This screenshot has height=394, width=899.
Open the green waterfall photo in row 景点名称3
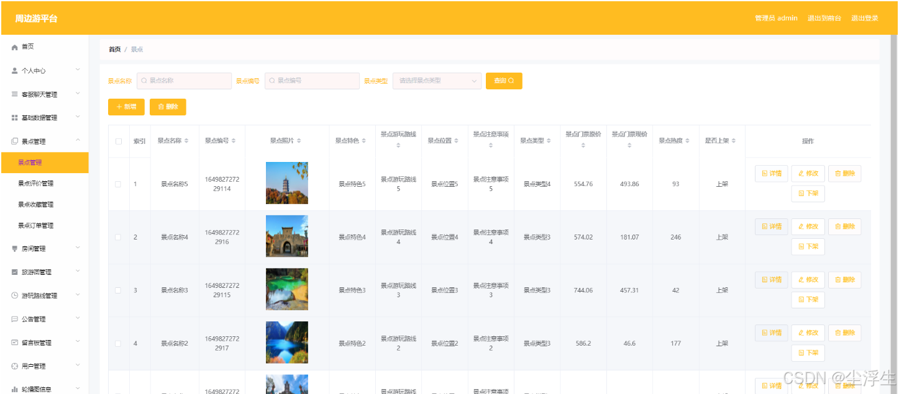pyautogui.click(x=287, y=289)
